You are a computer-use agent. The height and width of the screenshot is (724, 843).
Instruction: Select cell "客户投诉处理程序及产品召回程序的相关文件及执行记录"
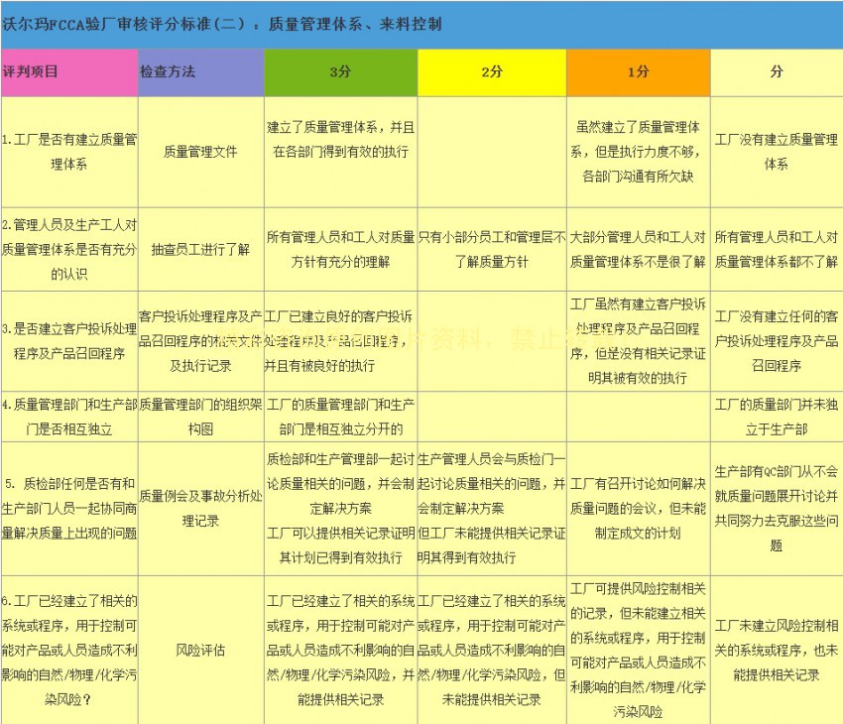(201, 341)
